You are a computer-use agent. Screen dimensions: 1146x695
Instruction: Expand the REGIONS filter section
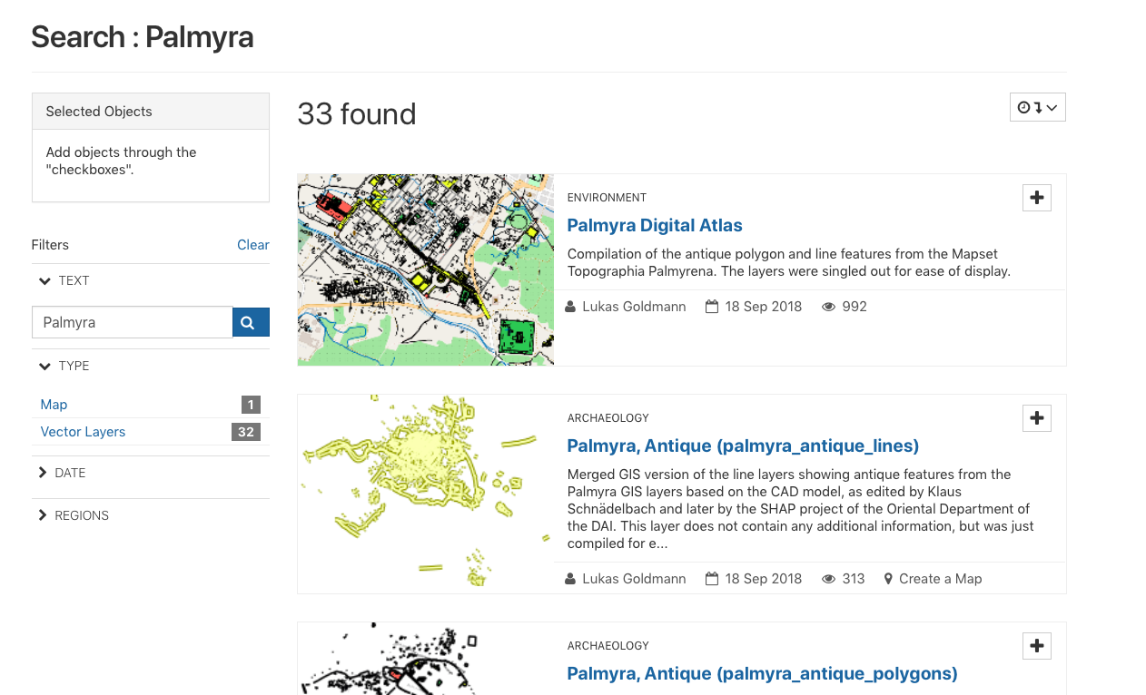point(74,515)
